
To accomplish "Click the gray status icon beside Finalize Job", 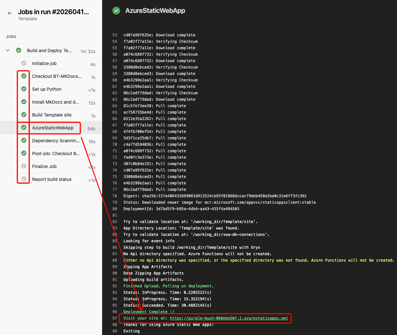I will (24, 166).
